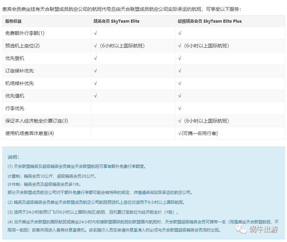Click note (1) about 额外免费行李额度
The height and width of the screenshot is (242, 287).
[77, 167]
